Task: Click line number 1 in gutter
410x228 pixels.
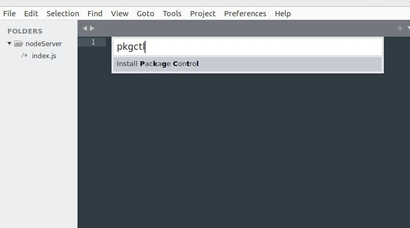Action: 93,42
